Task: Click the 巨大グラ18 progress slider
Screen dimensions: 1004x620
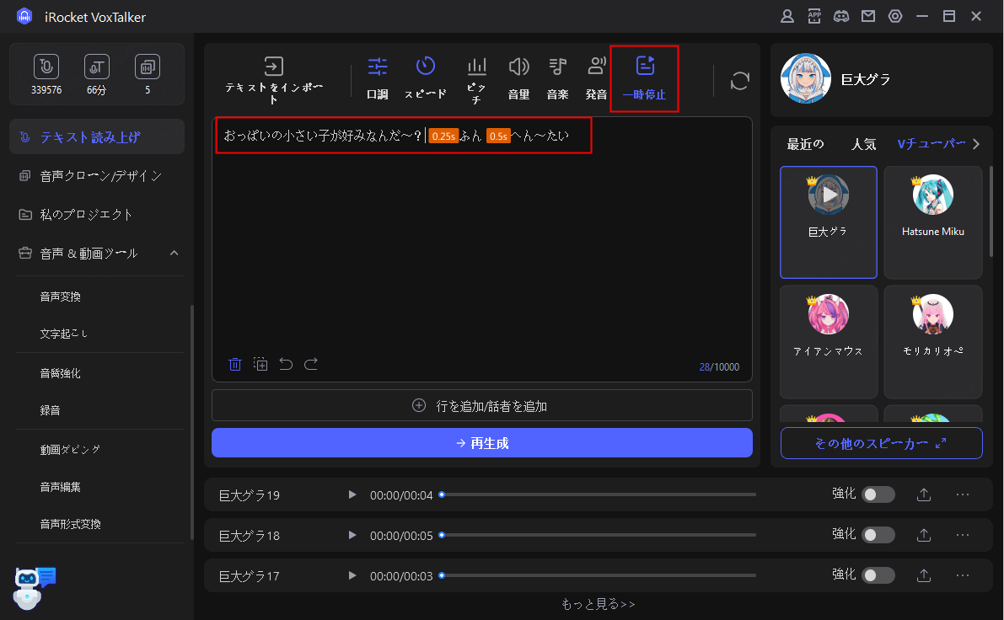Action: tap(598, 535)
